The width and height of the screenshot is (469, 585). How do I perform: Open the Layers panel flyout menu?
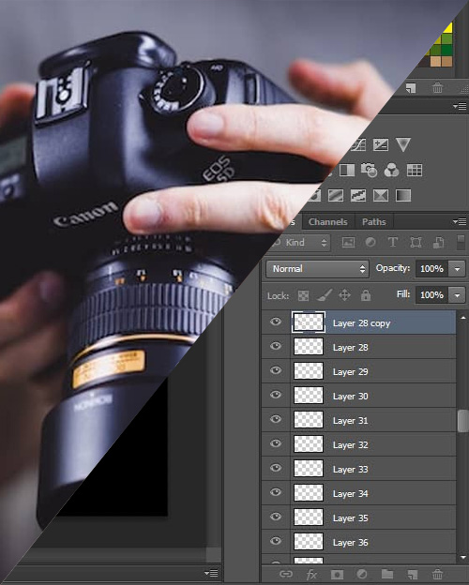coord(460,221)
